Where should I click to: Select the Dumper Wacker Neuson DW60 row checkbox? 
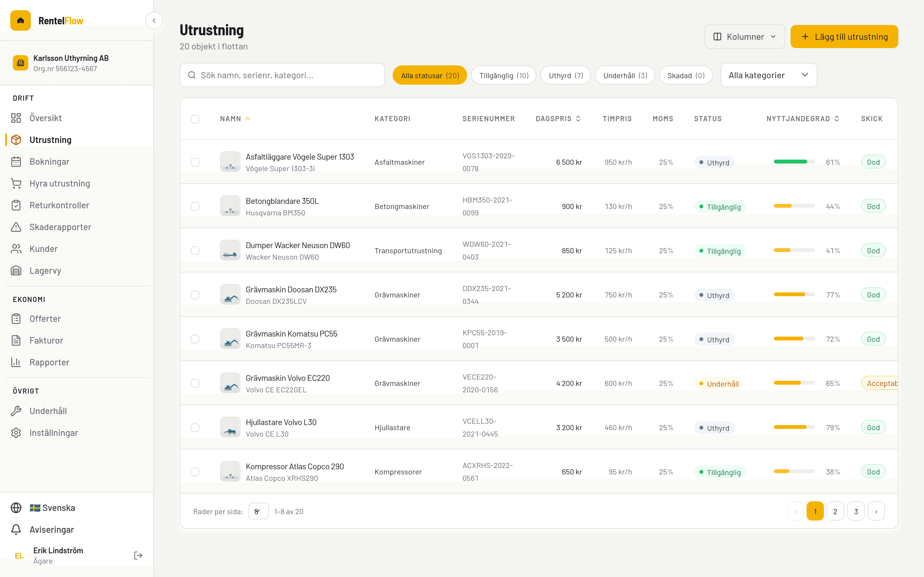pos(195,251)
